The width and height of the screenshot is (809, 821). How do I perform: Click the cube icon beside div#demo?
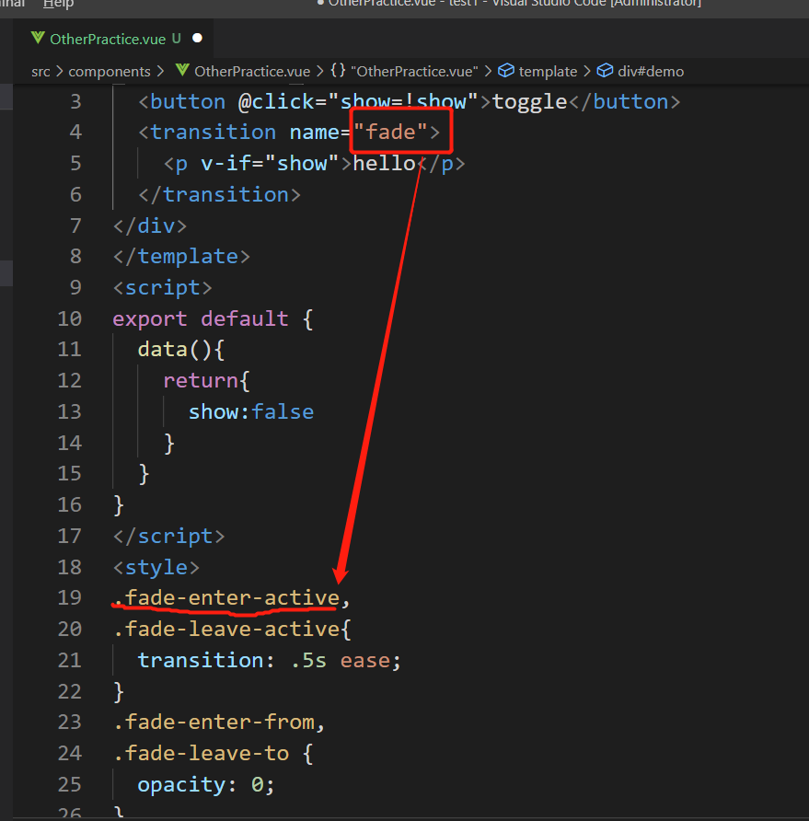605,71
